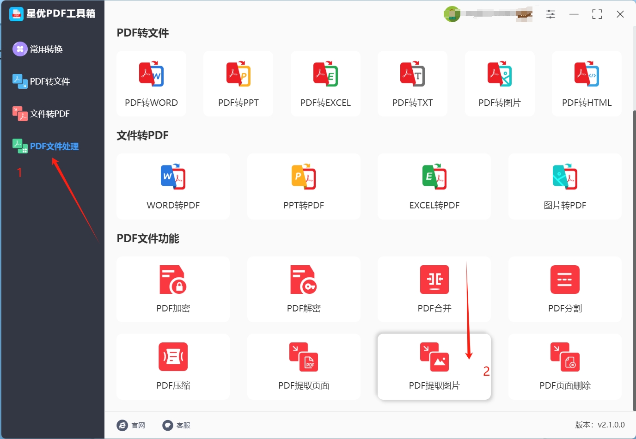Click the 客服 chat bubble icon
This screenshot has height=439, width=636.
[x=167, y=425]
